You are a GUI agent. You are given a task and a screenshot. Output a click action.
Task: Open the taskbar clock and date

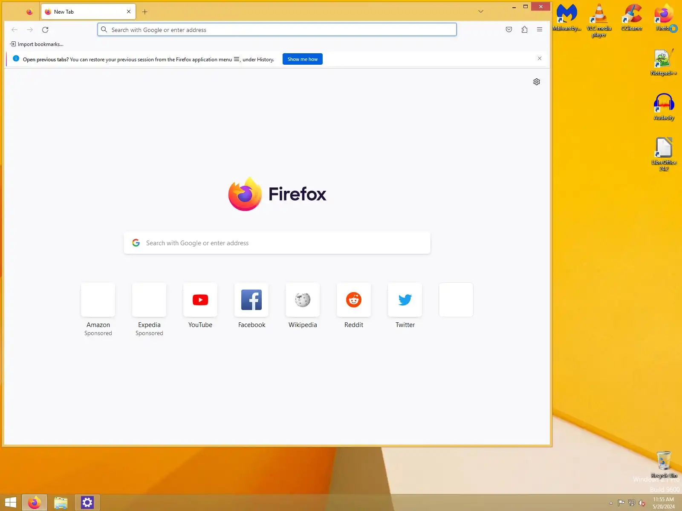(663, 503)
